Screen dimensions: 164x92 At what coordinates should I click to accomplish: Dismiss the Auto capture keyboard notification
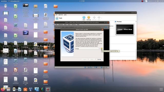(106, 27)
